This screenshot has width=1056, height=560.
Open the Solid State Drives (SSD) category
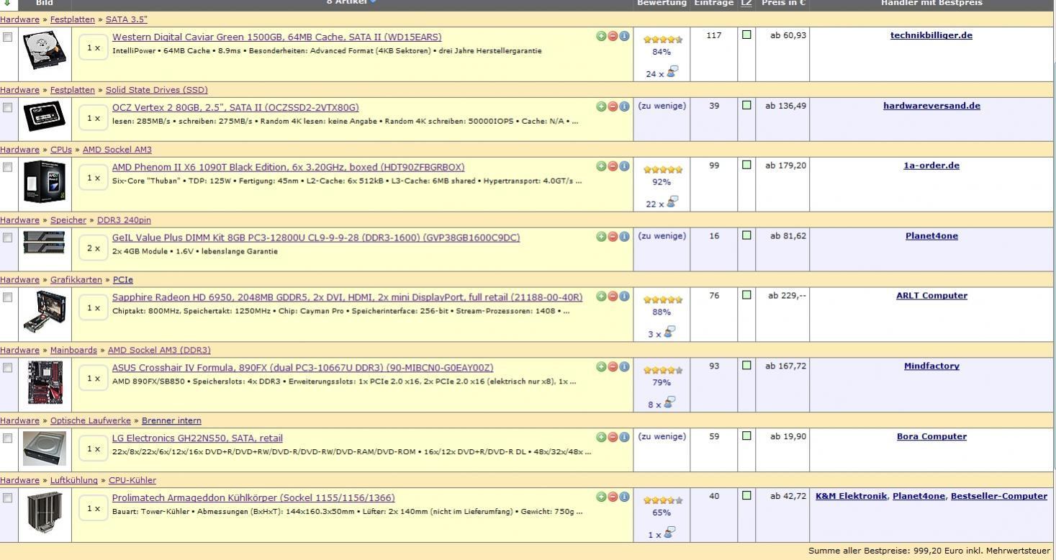(157, 90)
